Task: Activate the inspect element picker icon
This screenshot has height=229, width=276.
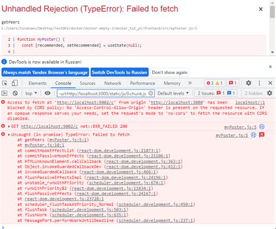Action: click(x=5, y=83)
